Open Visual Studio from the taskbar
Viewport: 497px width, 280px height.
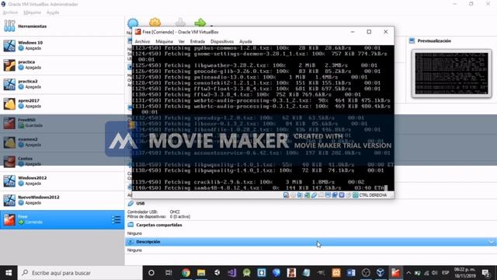coord(232,273)
